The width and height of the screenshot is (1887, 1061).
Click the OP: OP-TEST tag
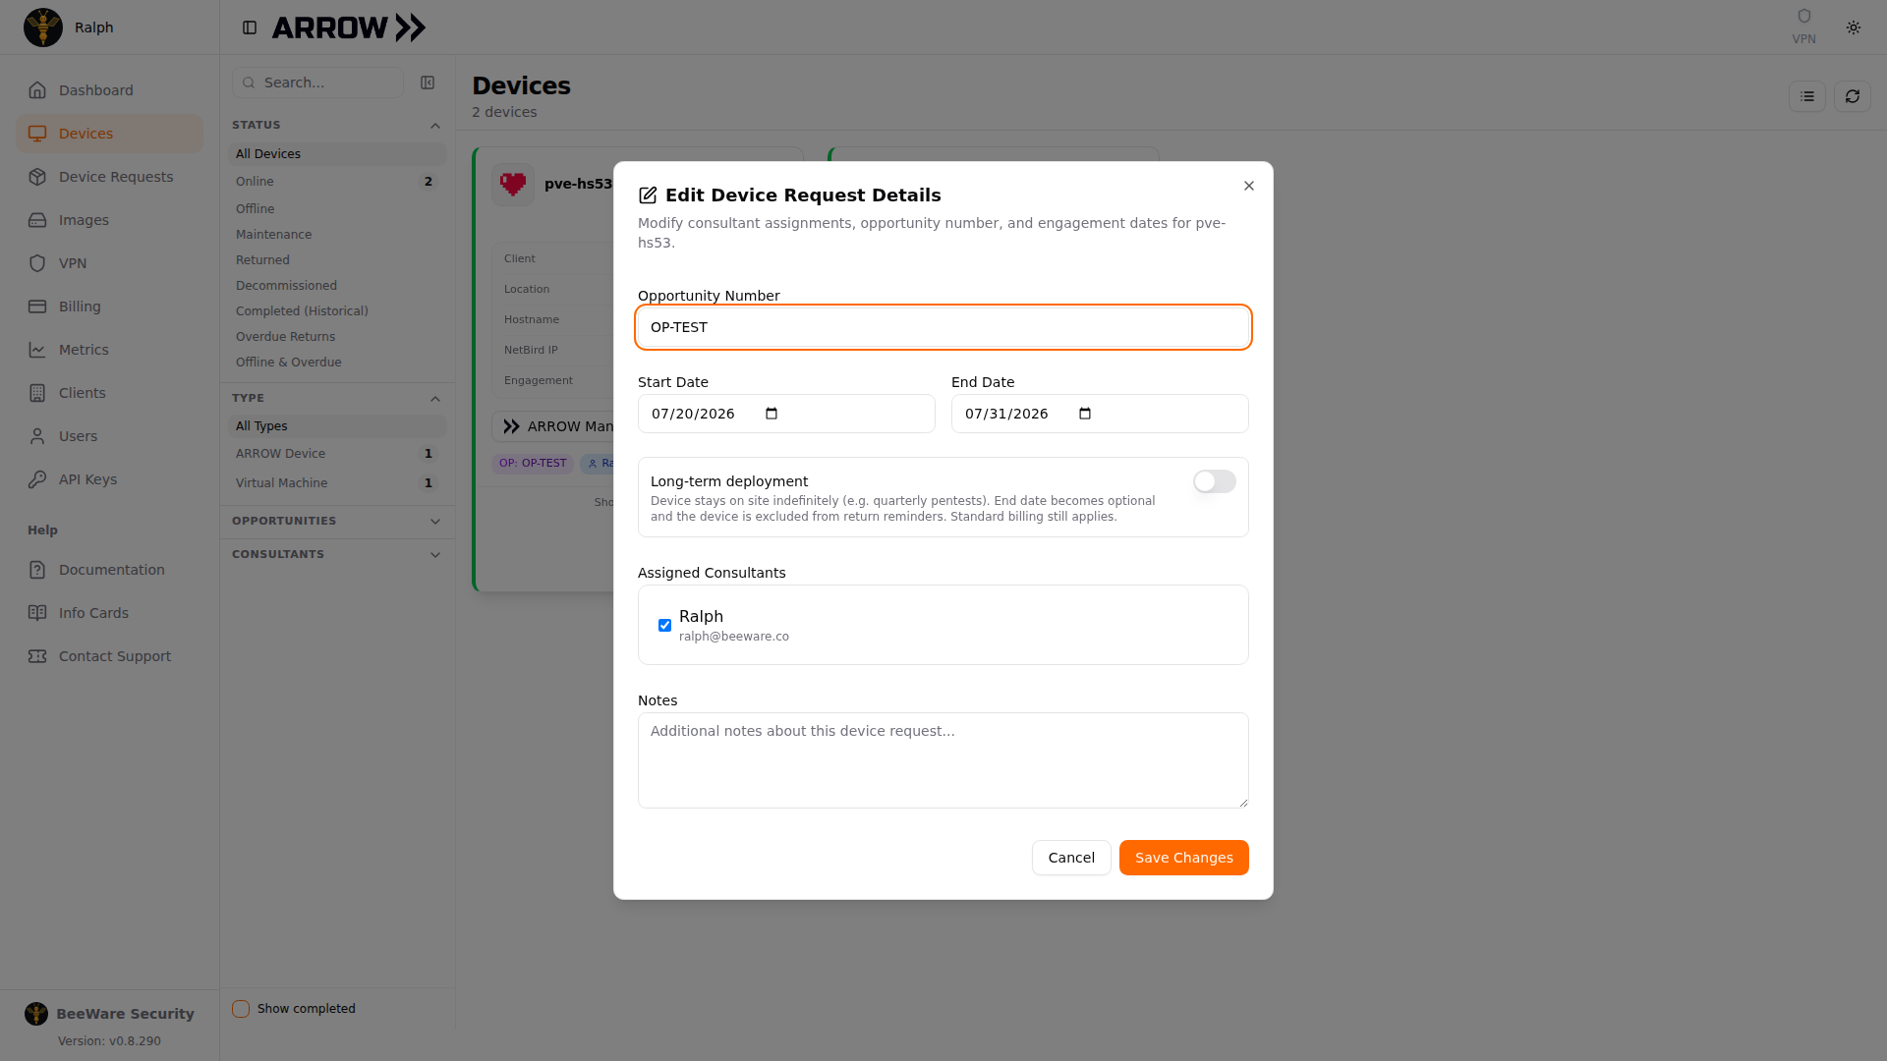533,464
